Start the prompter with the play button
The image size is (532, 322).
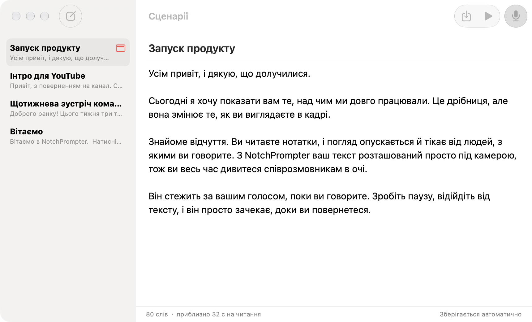pos(488,16)
